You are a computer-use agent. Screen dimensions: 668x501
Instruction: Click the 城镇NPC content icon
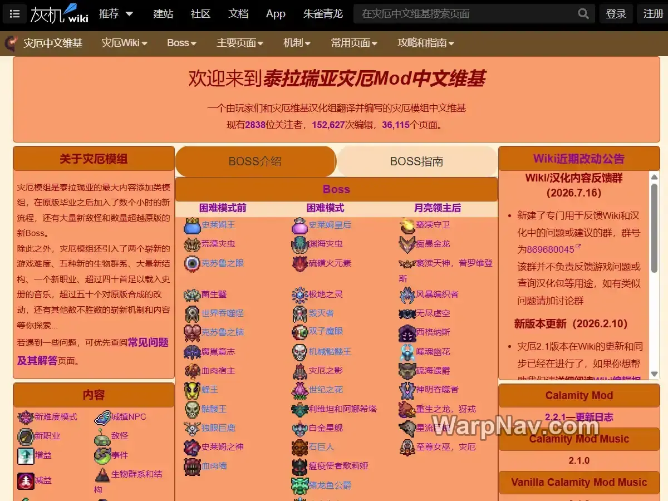(103, 417)
